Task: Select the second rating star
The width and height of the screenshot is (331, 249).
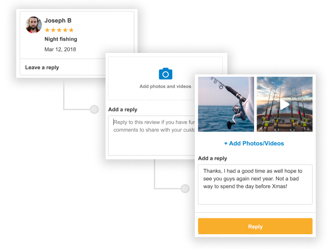Action: [53, 30]
